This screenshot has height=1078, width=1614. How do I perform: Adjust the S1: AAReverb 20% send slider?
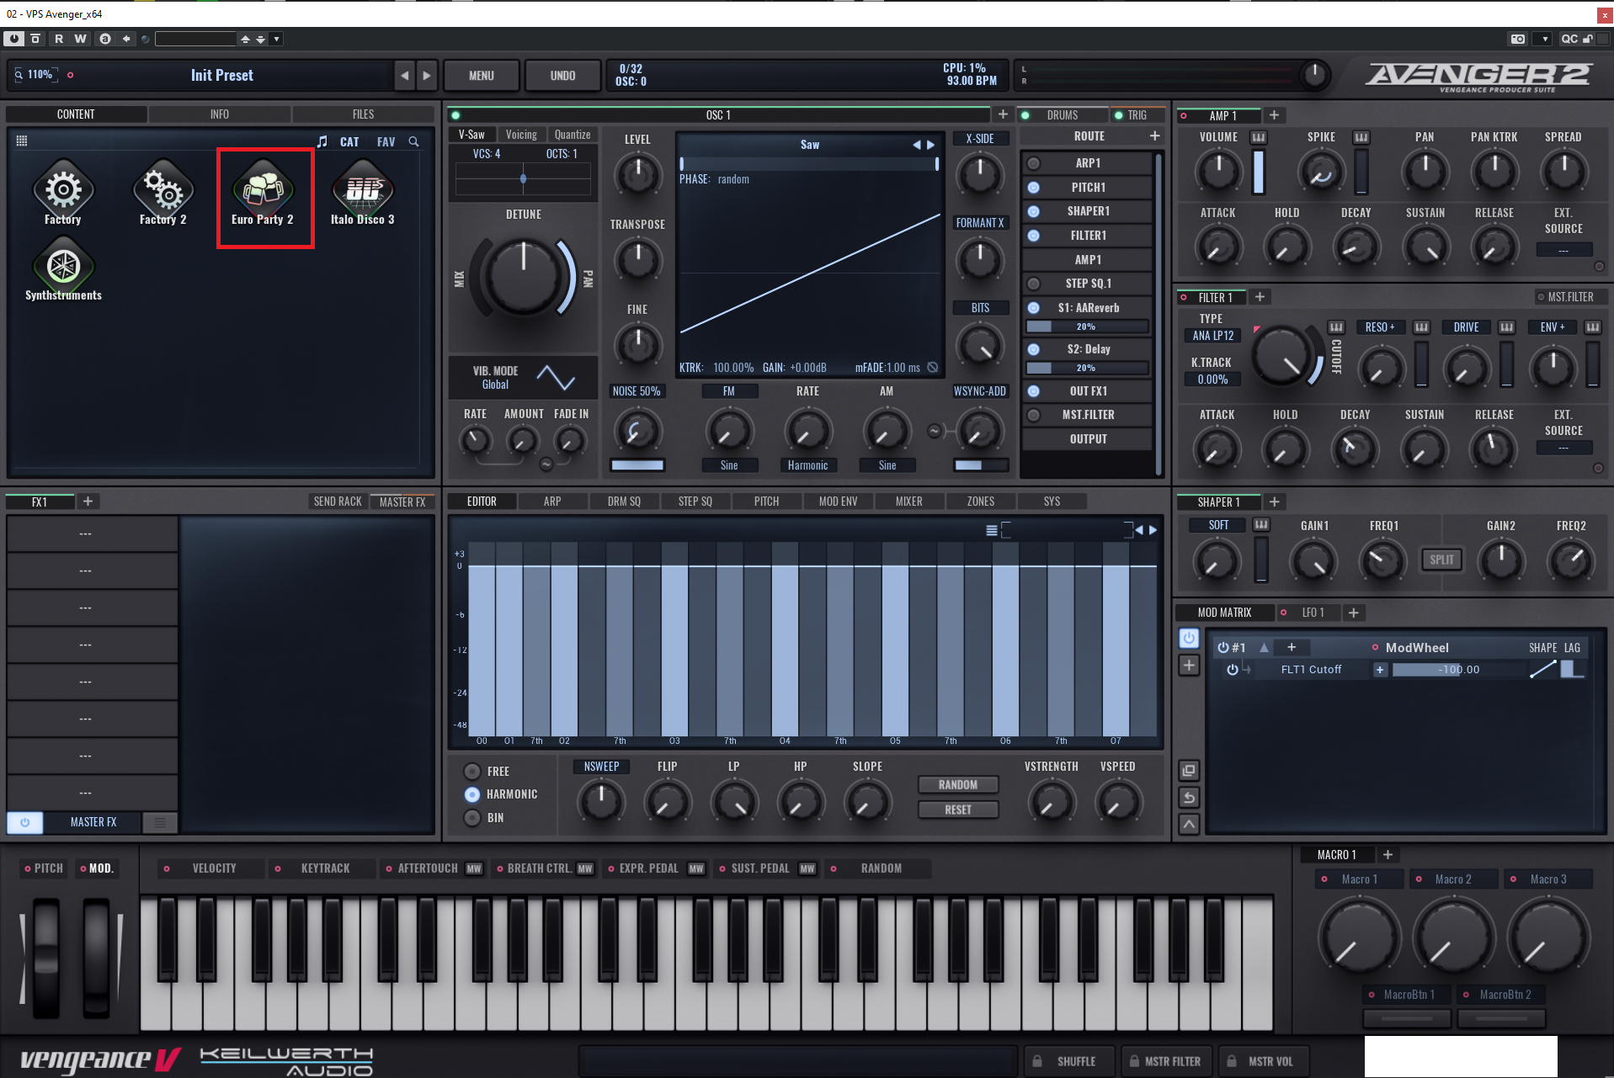tap(1087, 327)
